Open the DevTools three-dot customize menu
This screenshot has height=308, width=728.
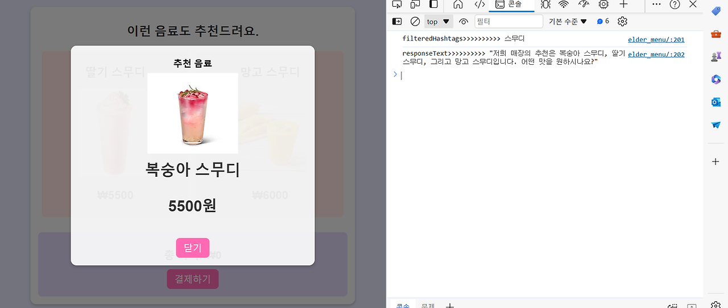(656, 5)
